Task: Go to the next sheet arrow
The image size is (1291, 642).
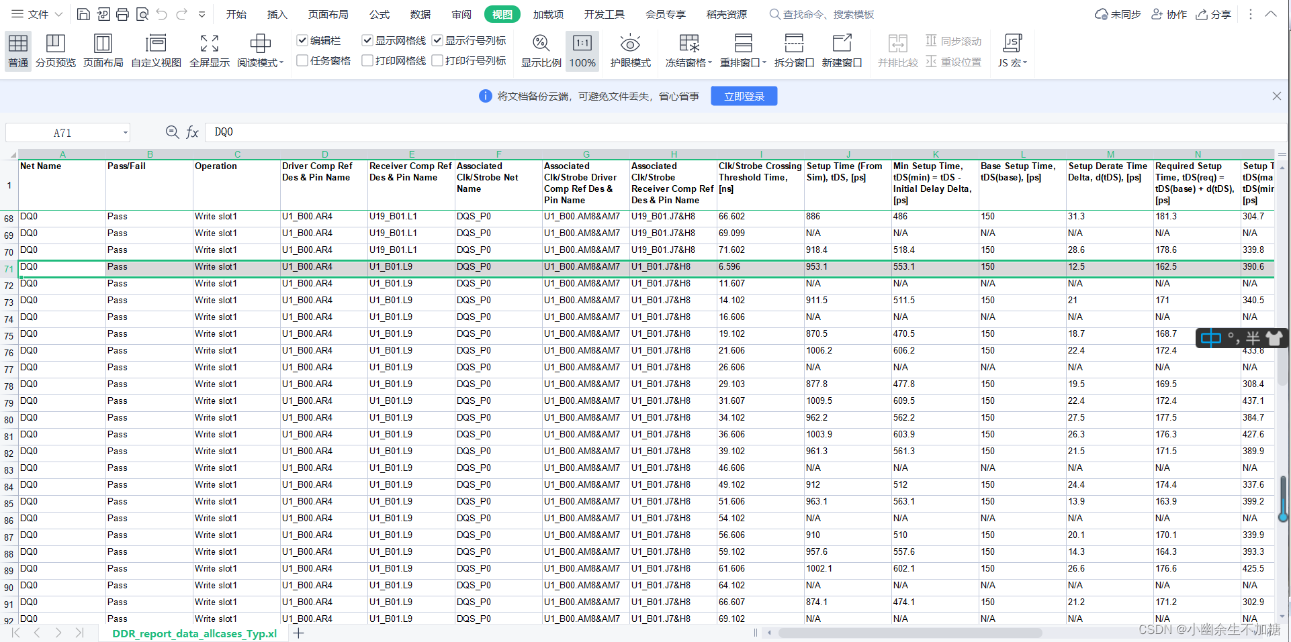Action: pos(58,633)
